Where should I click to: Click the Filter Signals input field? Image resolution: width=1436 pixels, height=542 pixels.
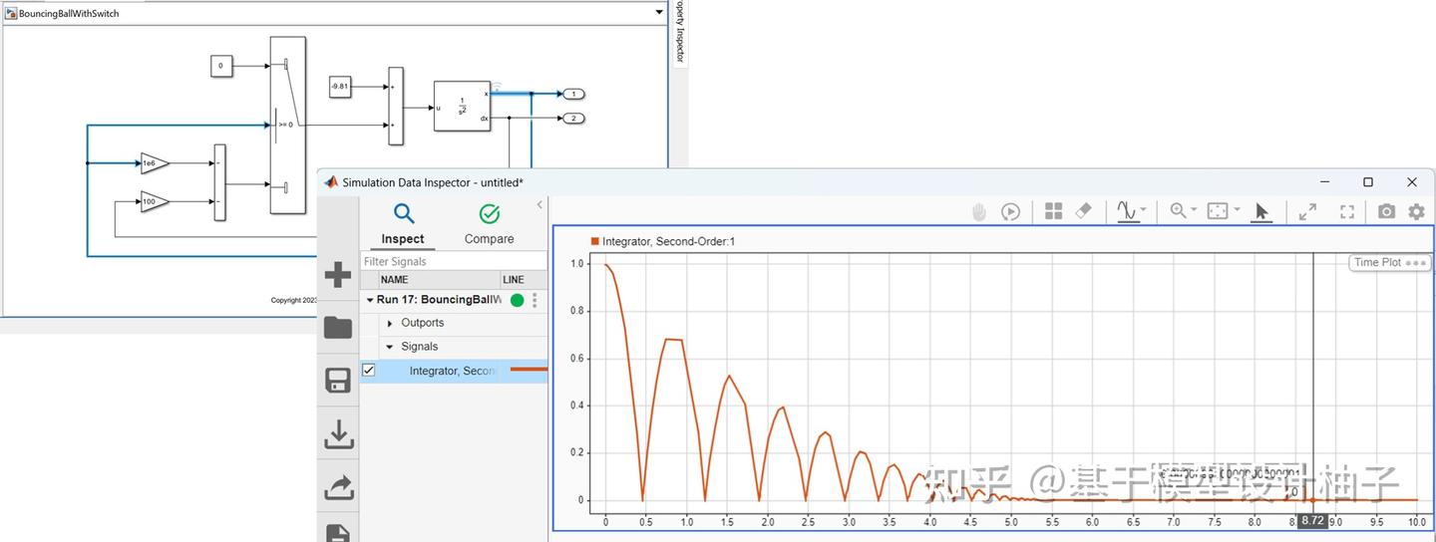454,261
